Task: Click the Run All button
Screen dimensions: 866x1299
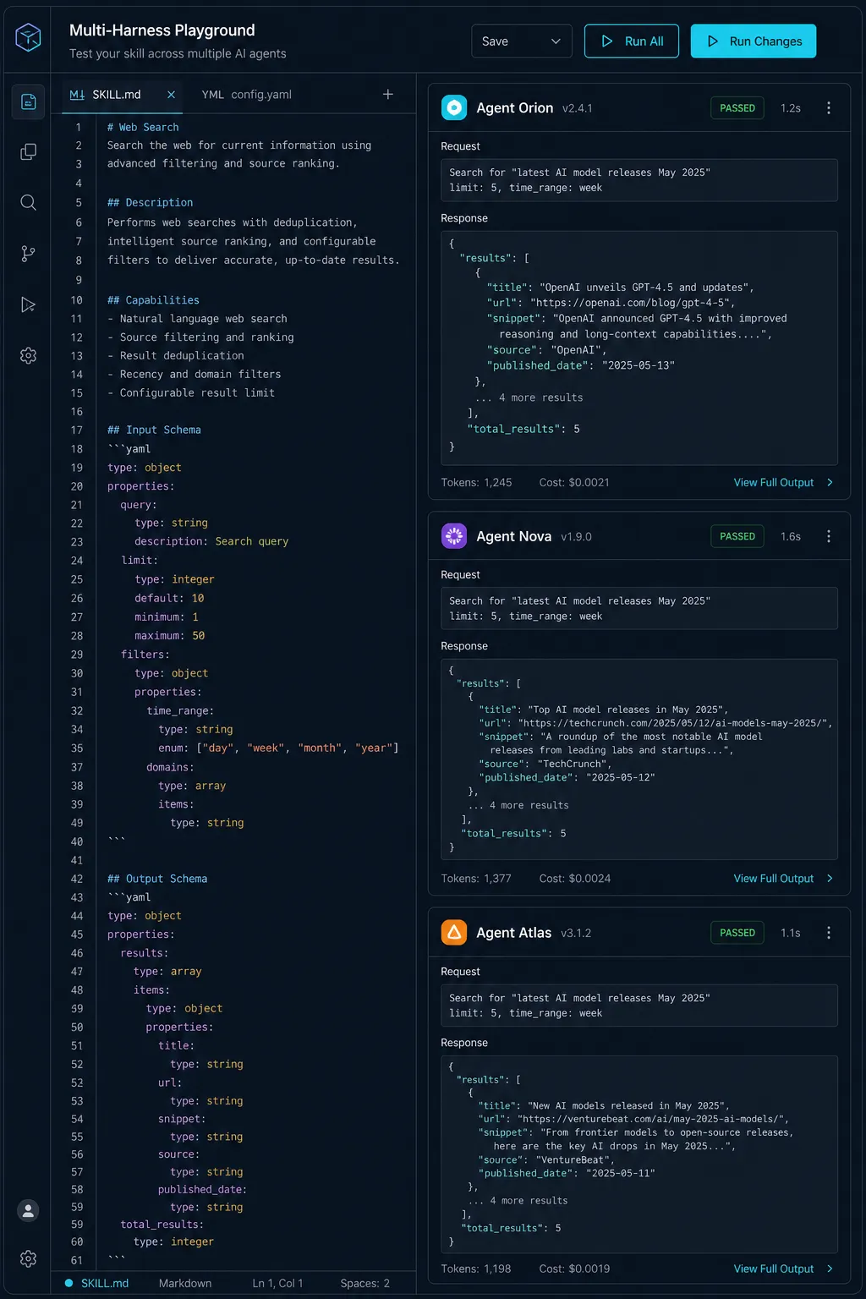Action: [x=632, y=41]
